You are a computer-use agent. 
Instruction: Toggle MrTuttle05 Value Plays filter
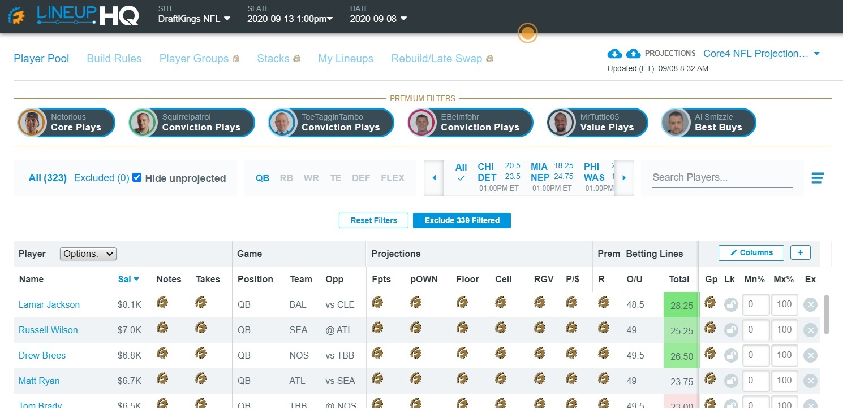pyautogui.click(x=597, y=123)
